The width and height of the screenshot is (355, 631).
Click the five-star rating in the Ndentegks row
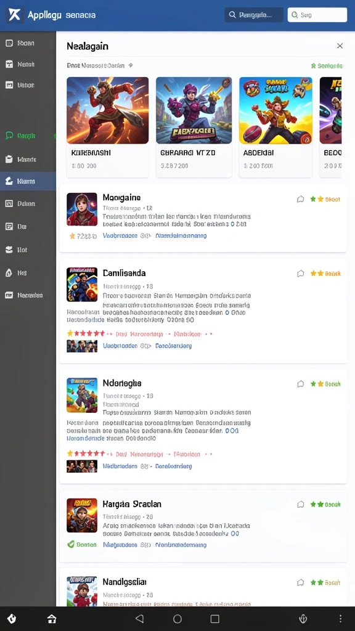pos(86,454)
